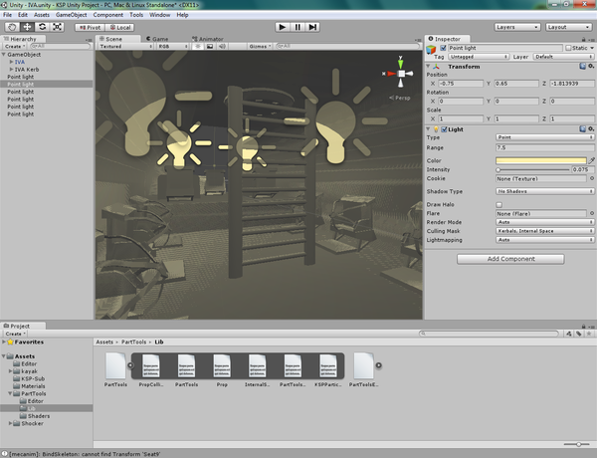The image size is (597, 458).
Task: Open the Layers dropdown
Action: click(515, 27)
